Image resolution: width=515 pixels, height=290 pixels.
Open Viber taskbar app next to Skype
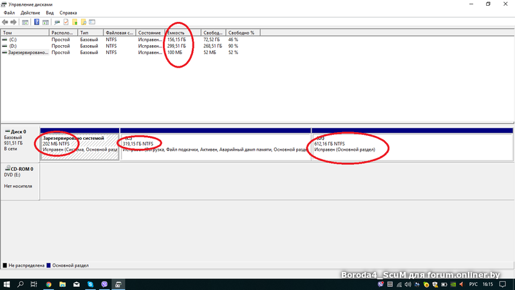pyautogui.click(x=104, y=284)
